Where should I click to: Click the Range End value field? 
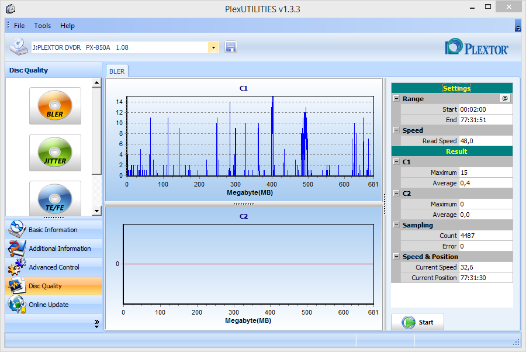pos(486,120)
